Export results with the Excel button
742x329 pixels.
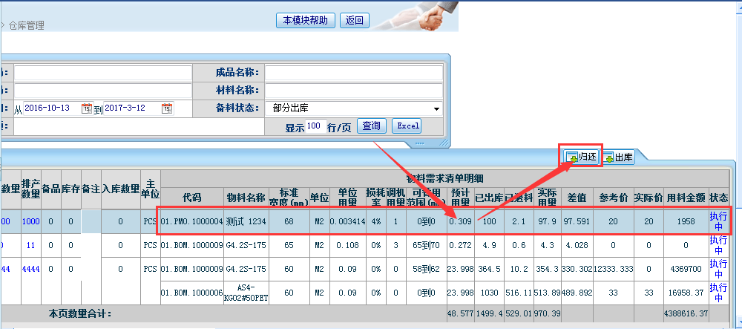pos(406,126)
